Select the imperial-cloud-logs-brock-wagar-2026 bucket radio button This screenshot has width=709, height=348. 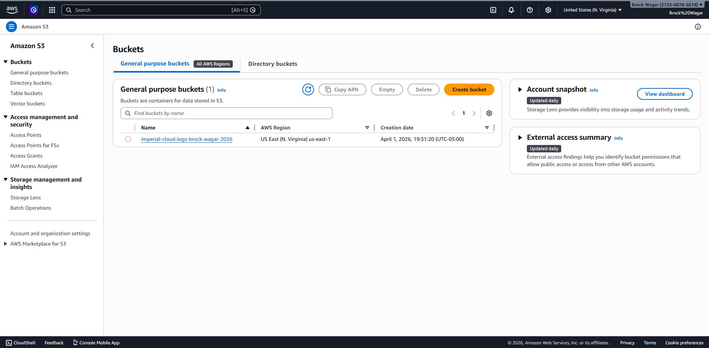[128, 139]
